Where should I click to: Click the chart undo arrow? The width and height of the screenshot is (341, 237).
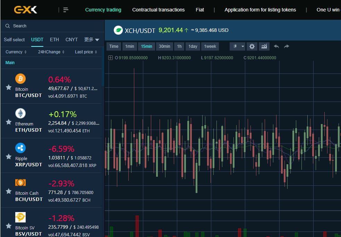click(276, 46)
